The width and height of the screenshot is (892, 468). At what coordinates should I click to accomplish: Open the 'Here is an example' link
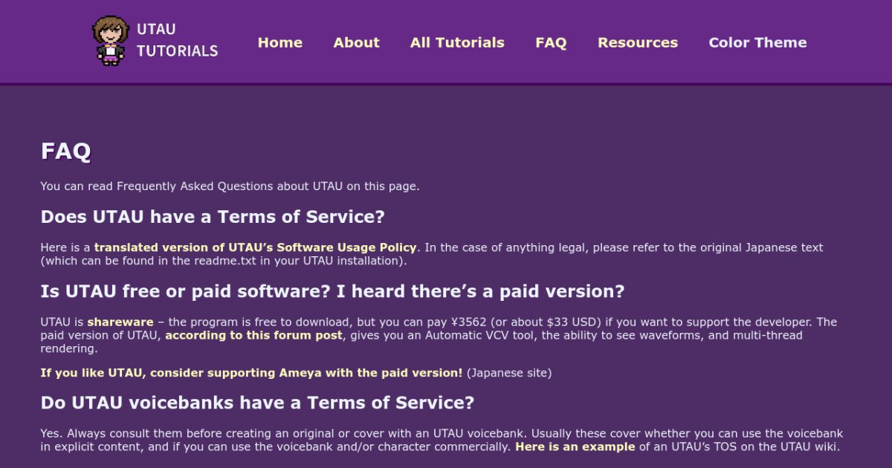point(575,446)
